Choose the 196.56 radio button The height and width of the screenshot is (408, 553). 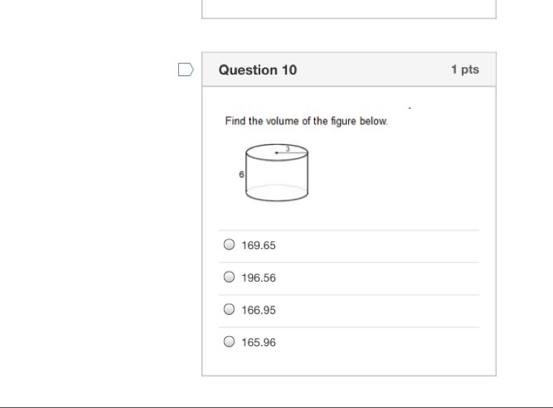229,278
